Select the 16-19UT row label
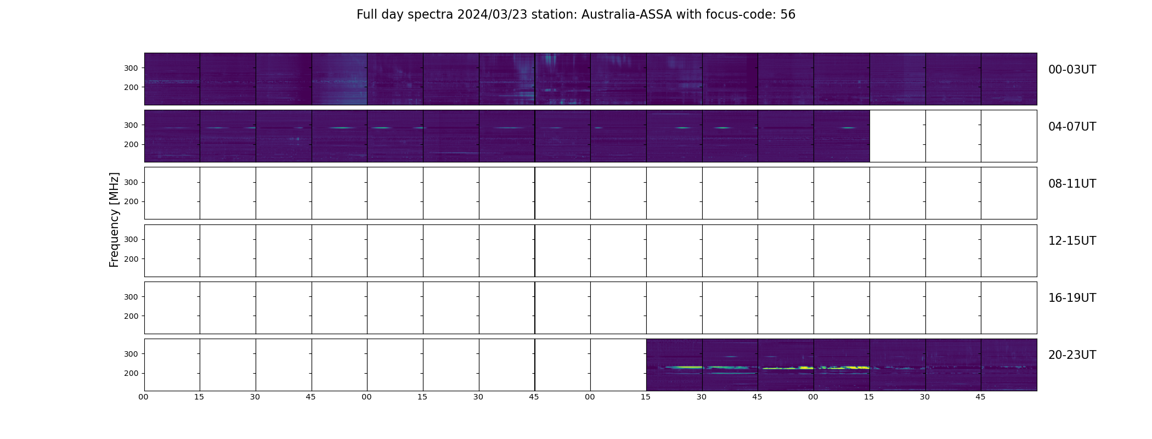1152x439 pixels. 1072,298
